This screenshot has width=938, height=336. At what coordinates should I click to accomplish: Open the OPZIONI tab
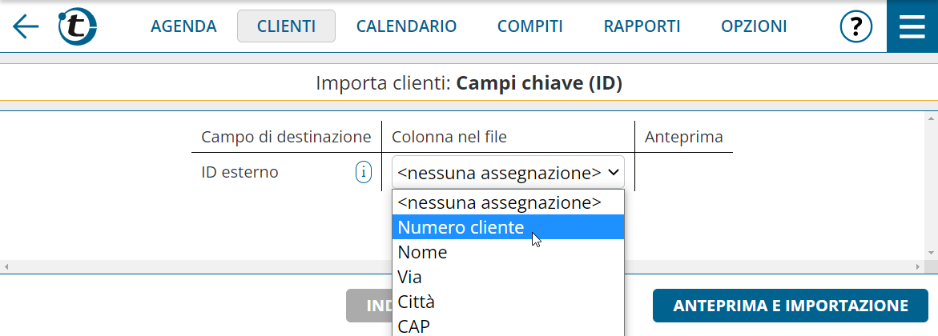754,26
